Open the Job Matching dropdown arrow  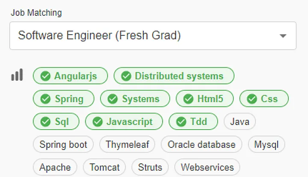coord(282,36)
